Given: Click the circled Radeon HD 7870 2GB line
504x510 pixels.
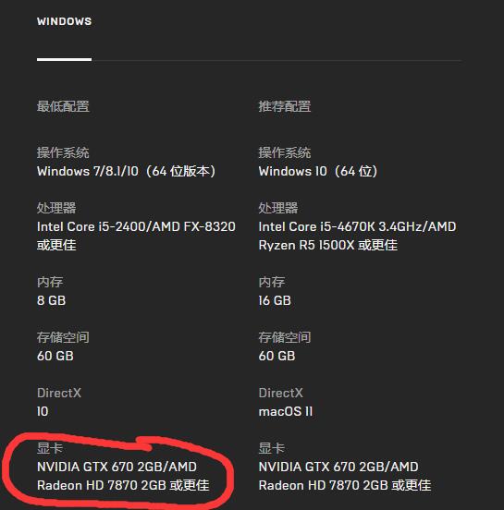Looking at the screenshot, I should 123,485.
